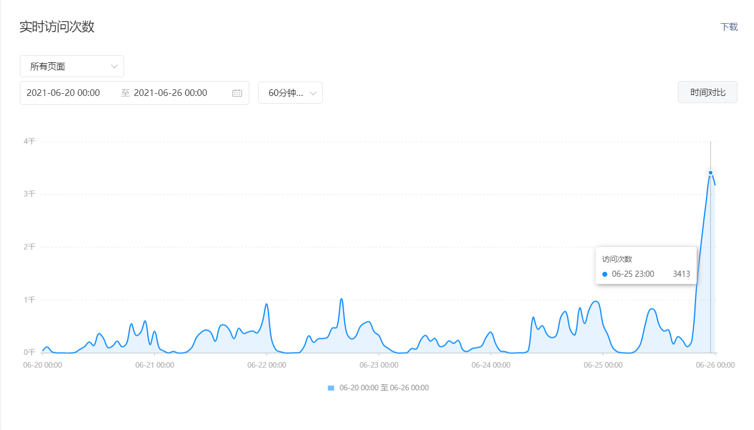Click the 06-20 00:00 x-axis label
The image size is (754, 430).
point(42,365)
